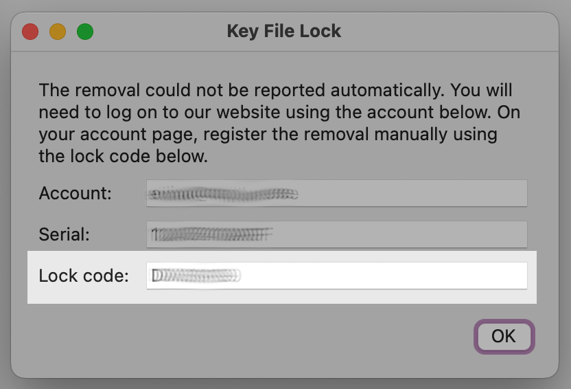Select the blurred account address text

pos(224,194)
